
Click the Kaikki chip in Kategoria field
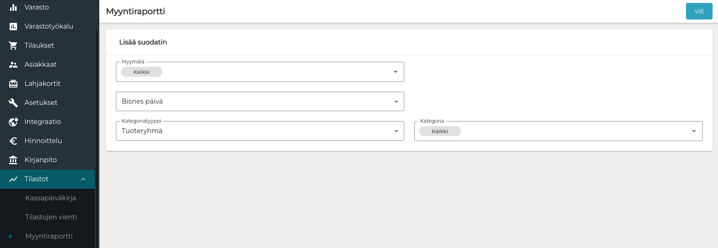(x=440, y=131)
